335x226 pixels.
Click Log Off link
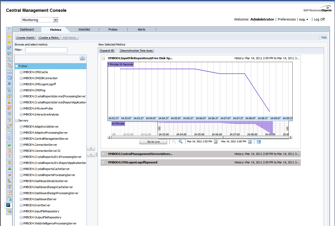(319, 19)
